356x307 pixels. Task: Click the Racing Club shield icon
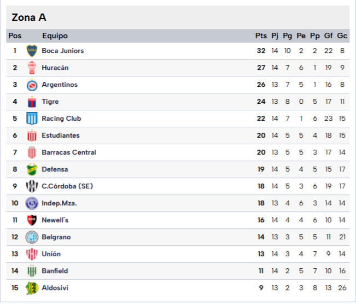(32, 119)
